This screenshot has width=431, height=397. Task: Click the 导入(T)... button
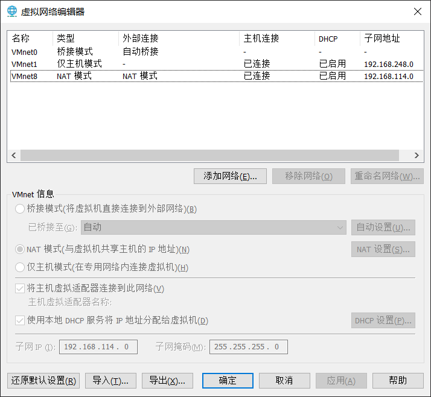[x=110, y=381]
